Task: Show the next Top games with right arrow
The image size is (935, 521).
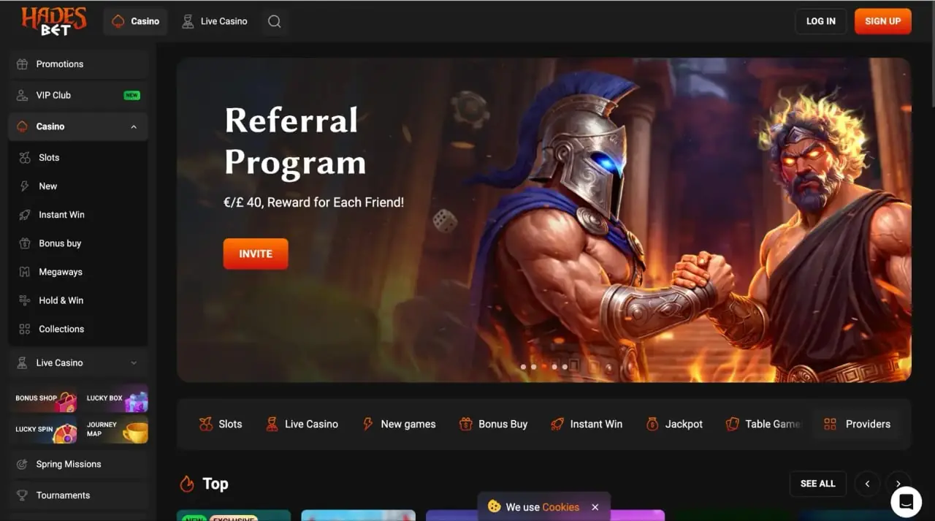Action: point(898,484)
